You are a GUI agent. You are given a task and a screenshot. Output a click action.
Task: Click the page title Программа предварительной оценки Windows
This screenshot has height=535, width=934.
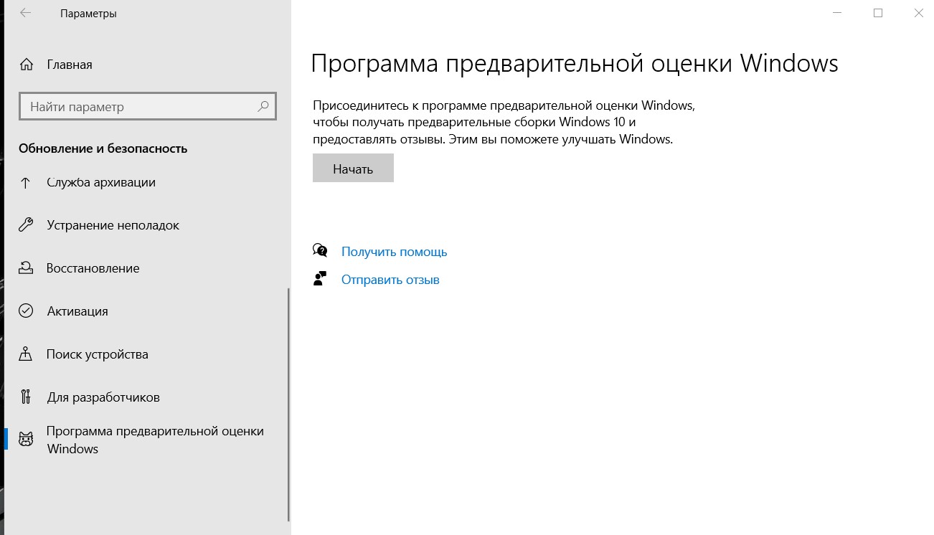click(x=575, y=63)
